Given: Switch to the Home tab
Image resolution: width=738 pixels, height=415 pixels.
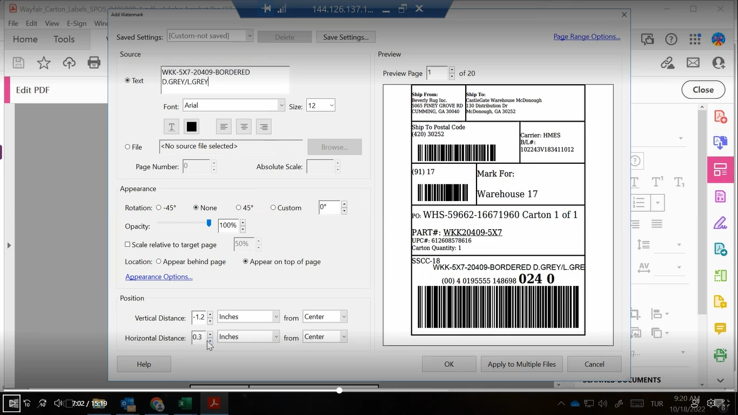Looking at the screenshot, I should point(25,39).
